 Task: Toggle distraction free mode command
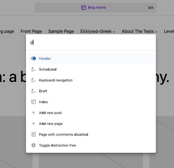tap(57, 145)
